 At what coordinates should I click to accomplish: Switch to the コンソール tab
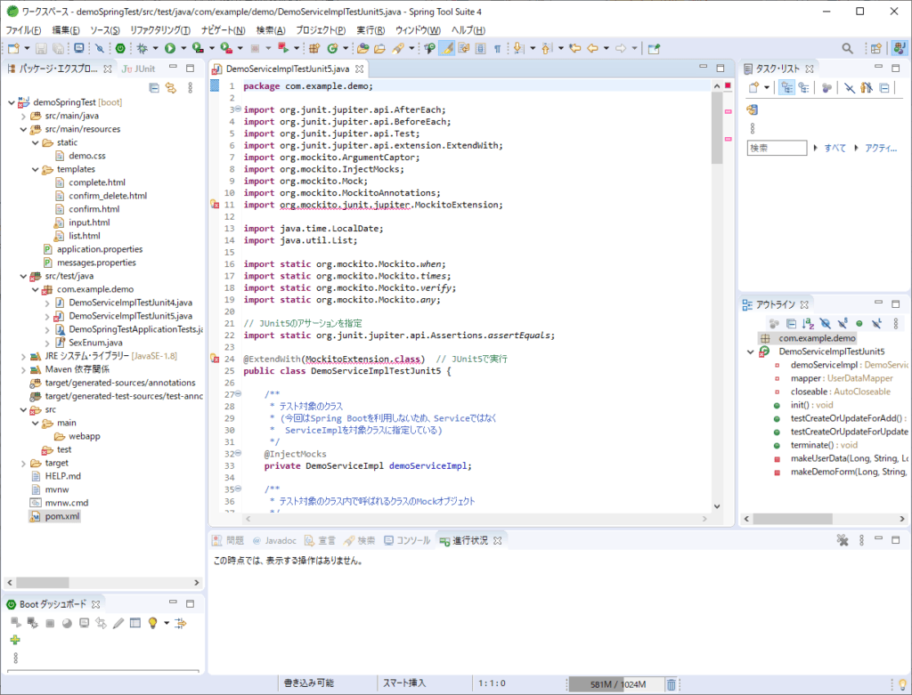click(407, 540)
